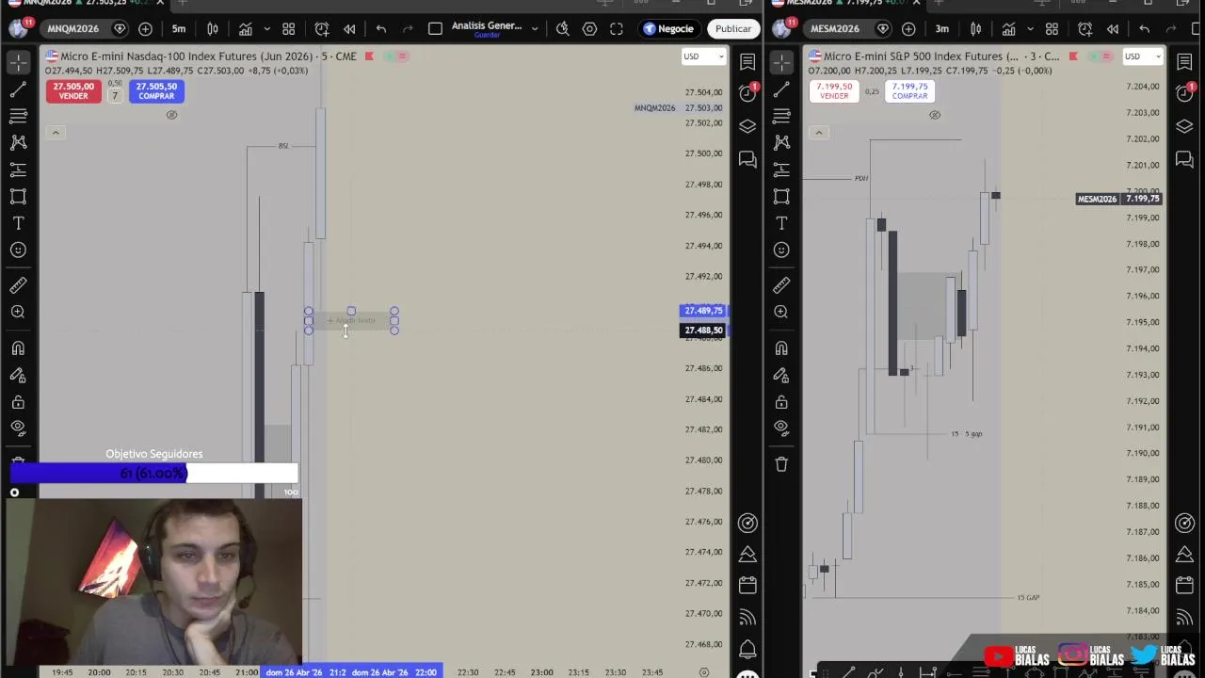Start bar replay in left chart
The height and width of the screenshot is (678, 1205).
[349, 29]
